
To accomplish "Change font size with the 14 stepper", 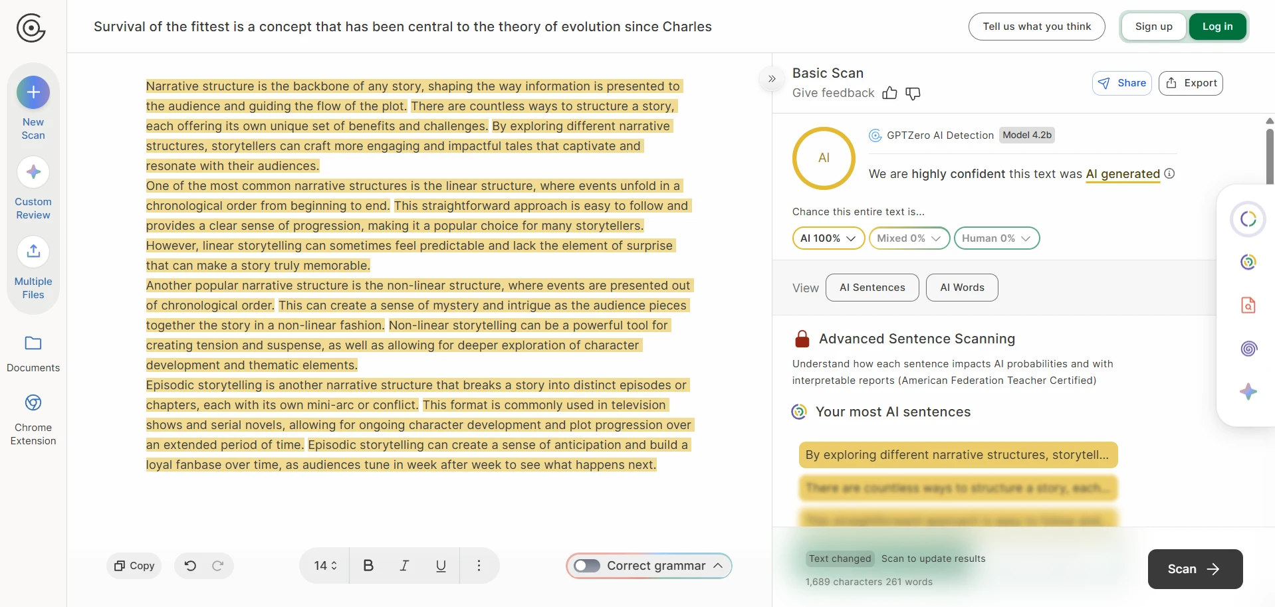I will tap(325, 566).
